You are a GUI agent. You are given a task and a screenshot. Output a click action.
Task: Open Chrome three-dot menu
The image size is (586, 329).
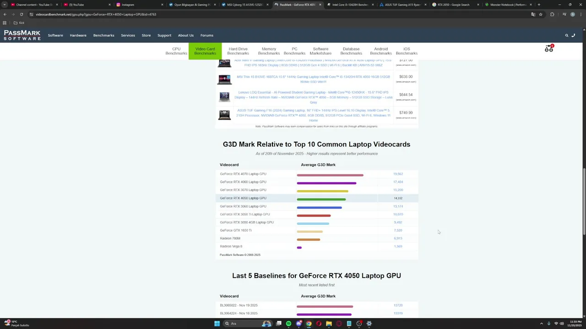(581, 14)
